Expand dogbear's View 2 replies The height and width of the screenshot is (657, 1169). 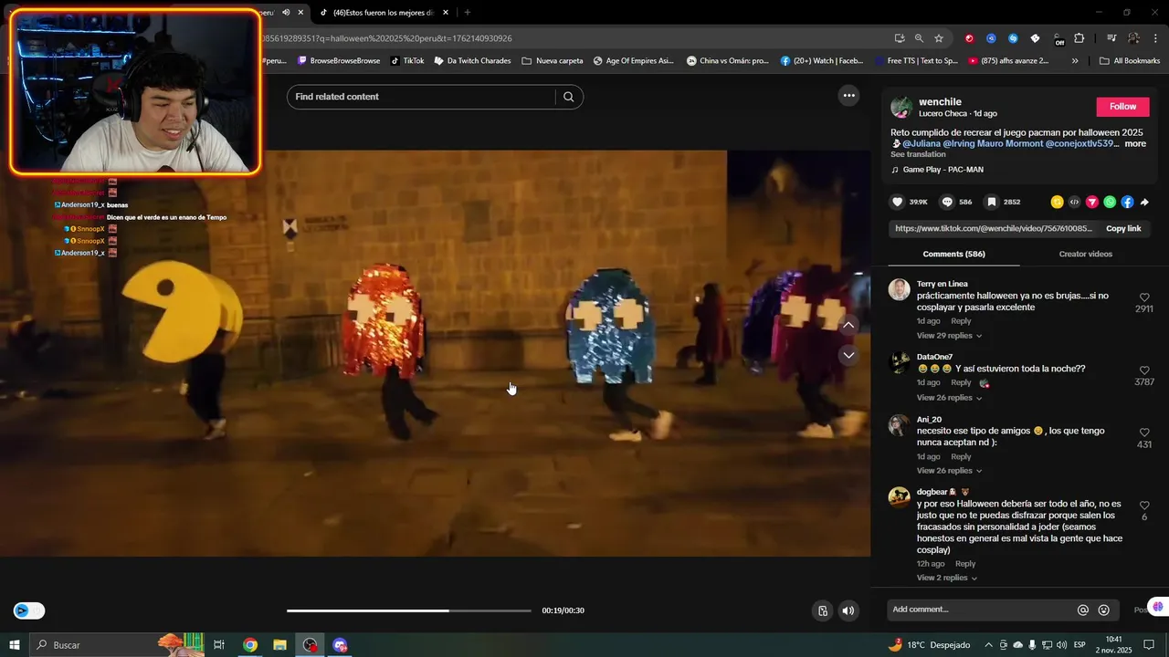[947, 578]
